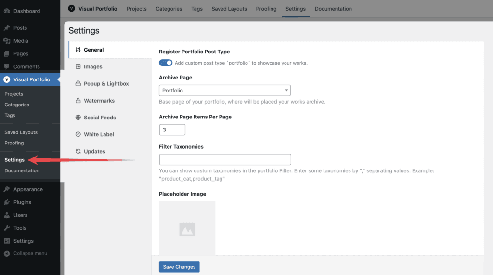Click the Dashboard gauge icon

[7, 11]
